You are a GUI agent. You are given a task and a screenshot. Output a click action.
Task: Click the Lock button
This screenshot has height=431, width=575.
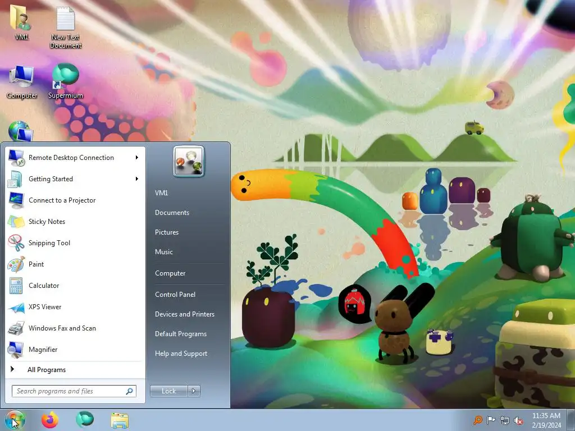click(169, 391)
